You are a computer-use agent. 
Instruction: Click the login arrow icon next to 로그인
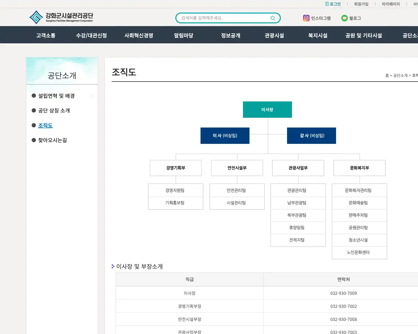tap(327, 4)
